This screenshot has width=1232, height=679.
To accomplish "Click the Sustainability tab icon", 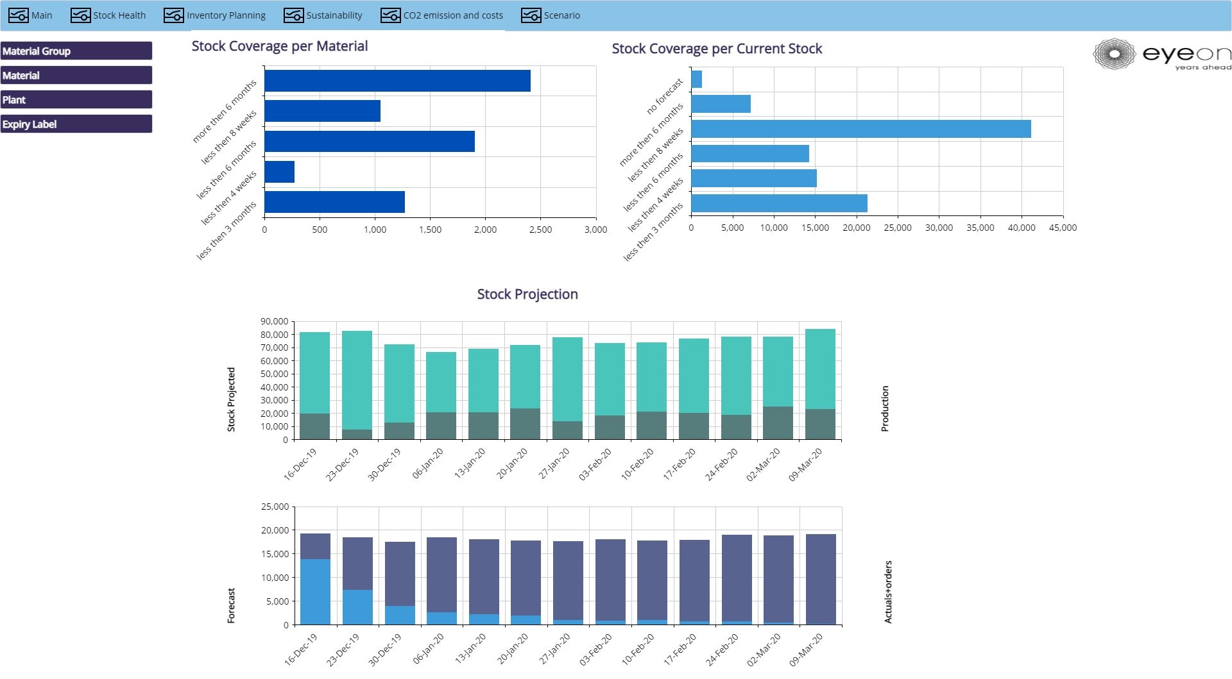I will [x=293, y=15].
